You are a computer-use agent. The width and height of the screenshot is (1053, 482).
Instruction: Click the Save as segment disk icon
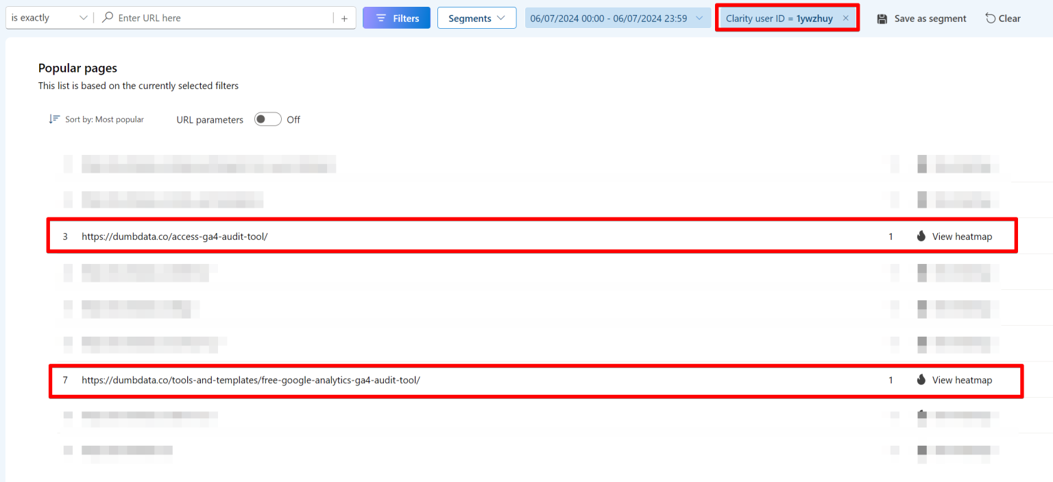882,19
